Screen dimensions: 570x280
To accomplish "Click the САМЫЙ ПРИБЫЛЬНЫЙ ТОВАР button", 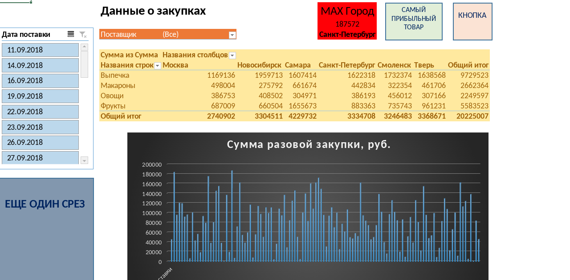I will click(414, 21).
